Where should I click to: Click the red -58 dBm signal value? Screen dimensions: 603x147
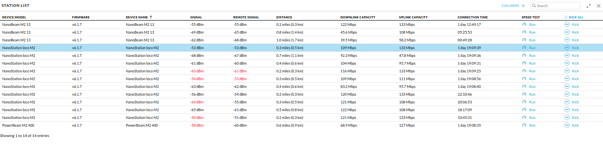click(x=197, y=125)
